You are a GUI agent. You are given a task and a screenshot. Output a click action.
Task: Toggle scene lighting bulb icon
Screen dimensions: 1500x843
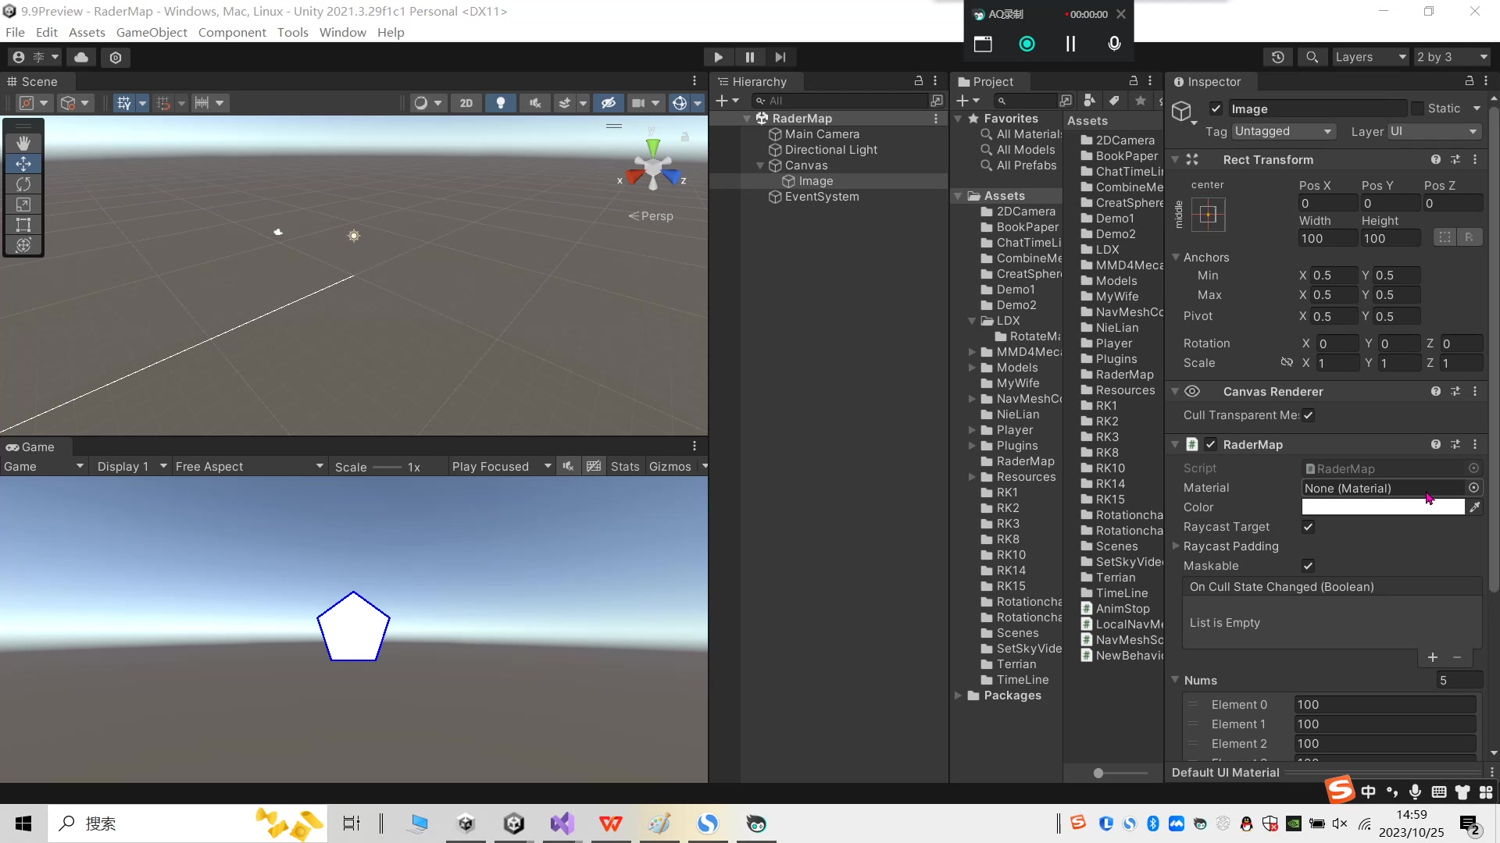pyautogui.click(x=501, y=103)
